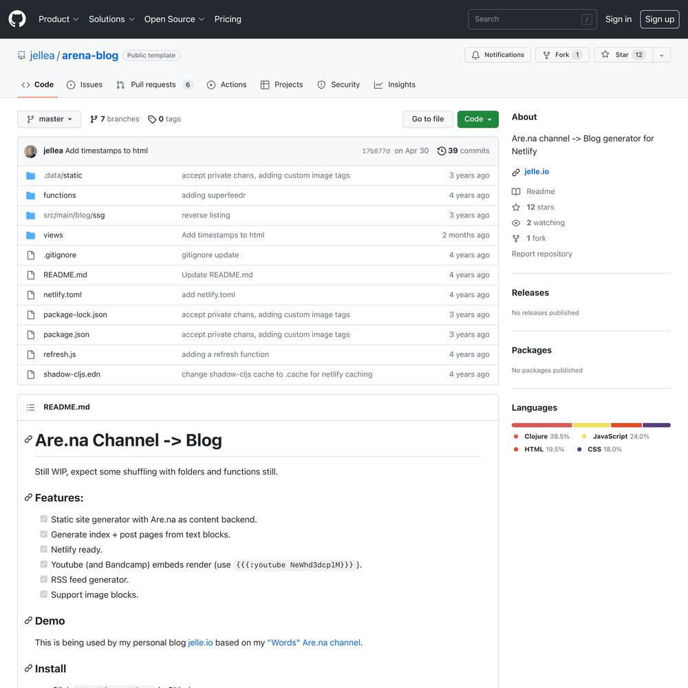The image size is (688, 688).
Task: Click checkbox for RSS feed generator item
Action: 44,579
